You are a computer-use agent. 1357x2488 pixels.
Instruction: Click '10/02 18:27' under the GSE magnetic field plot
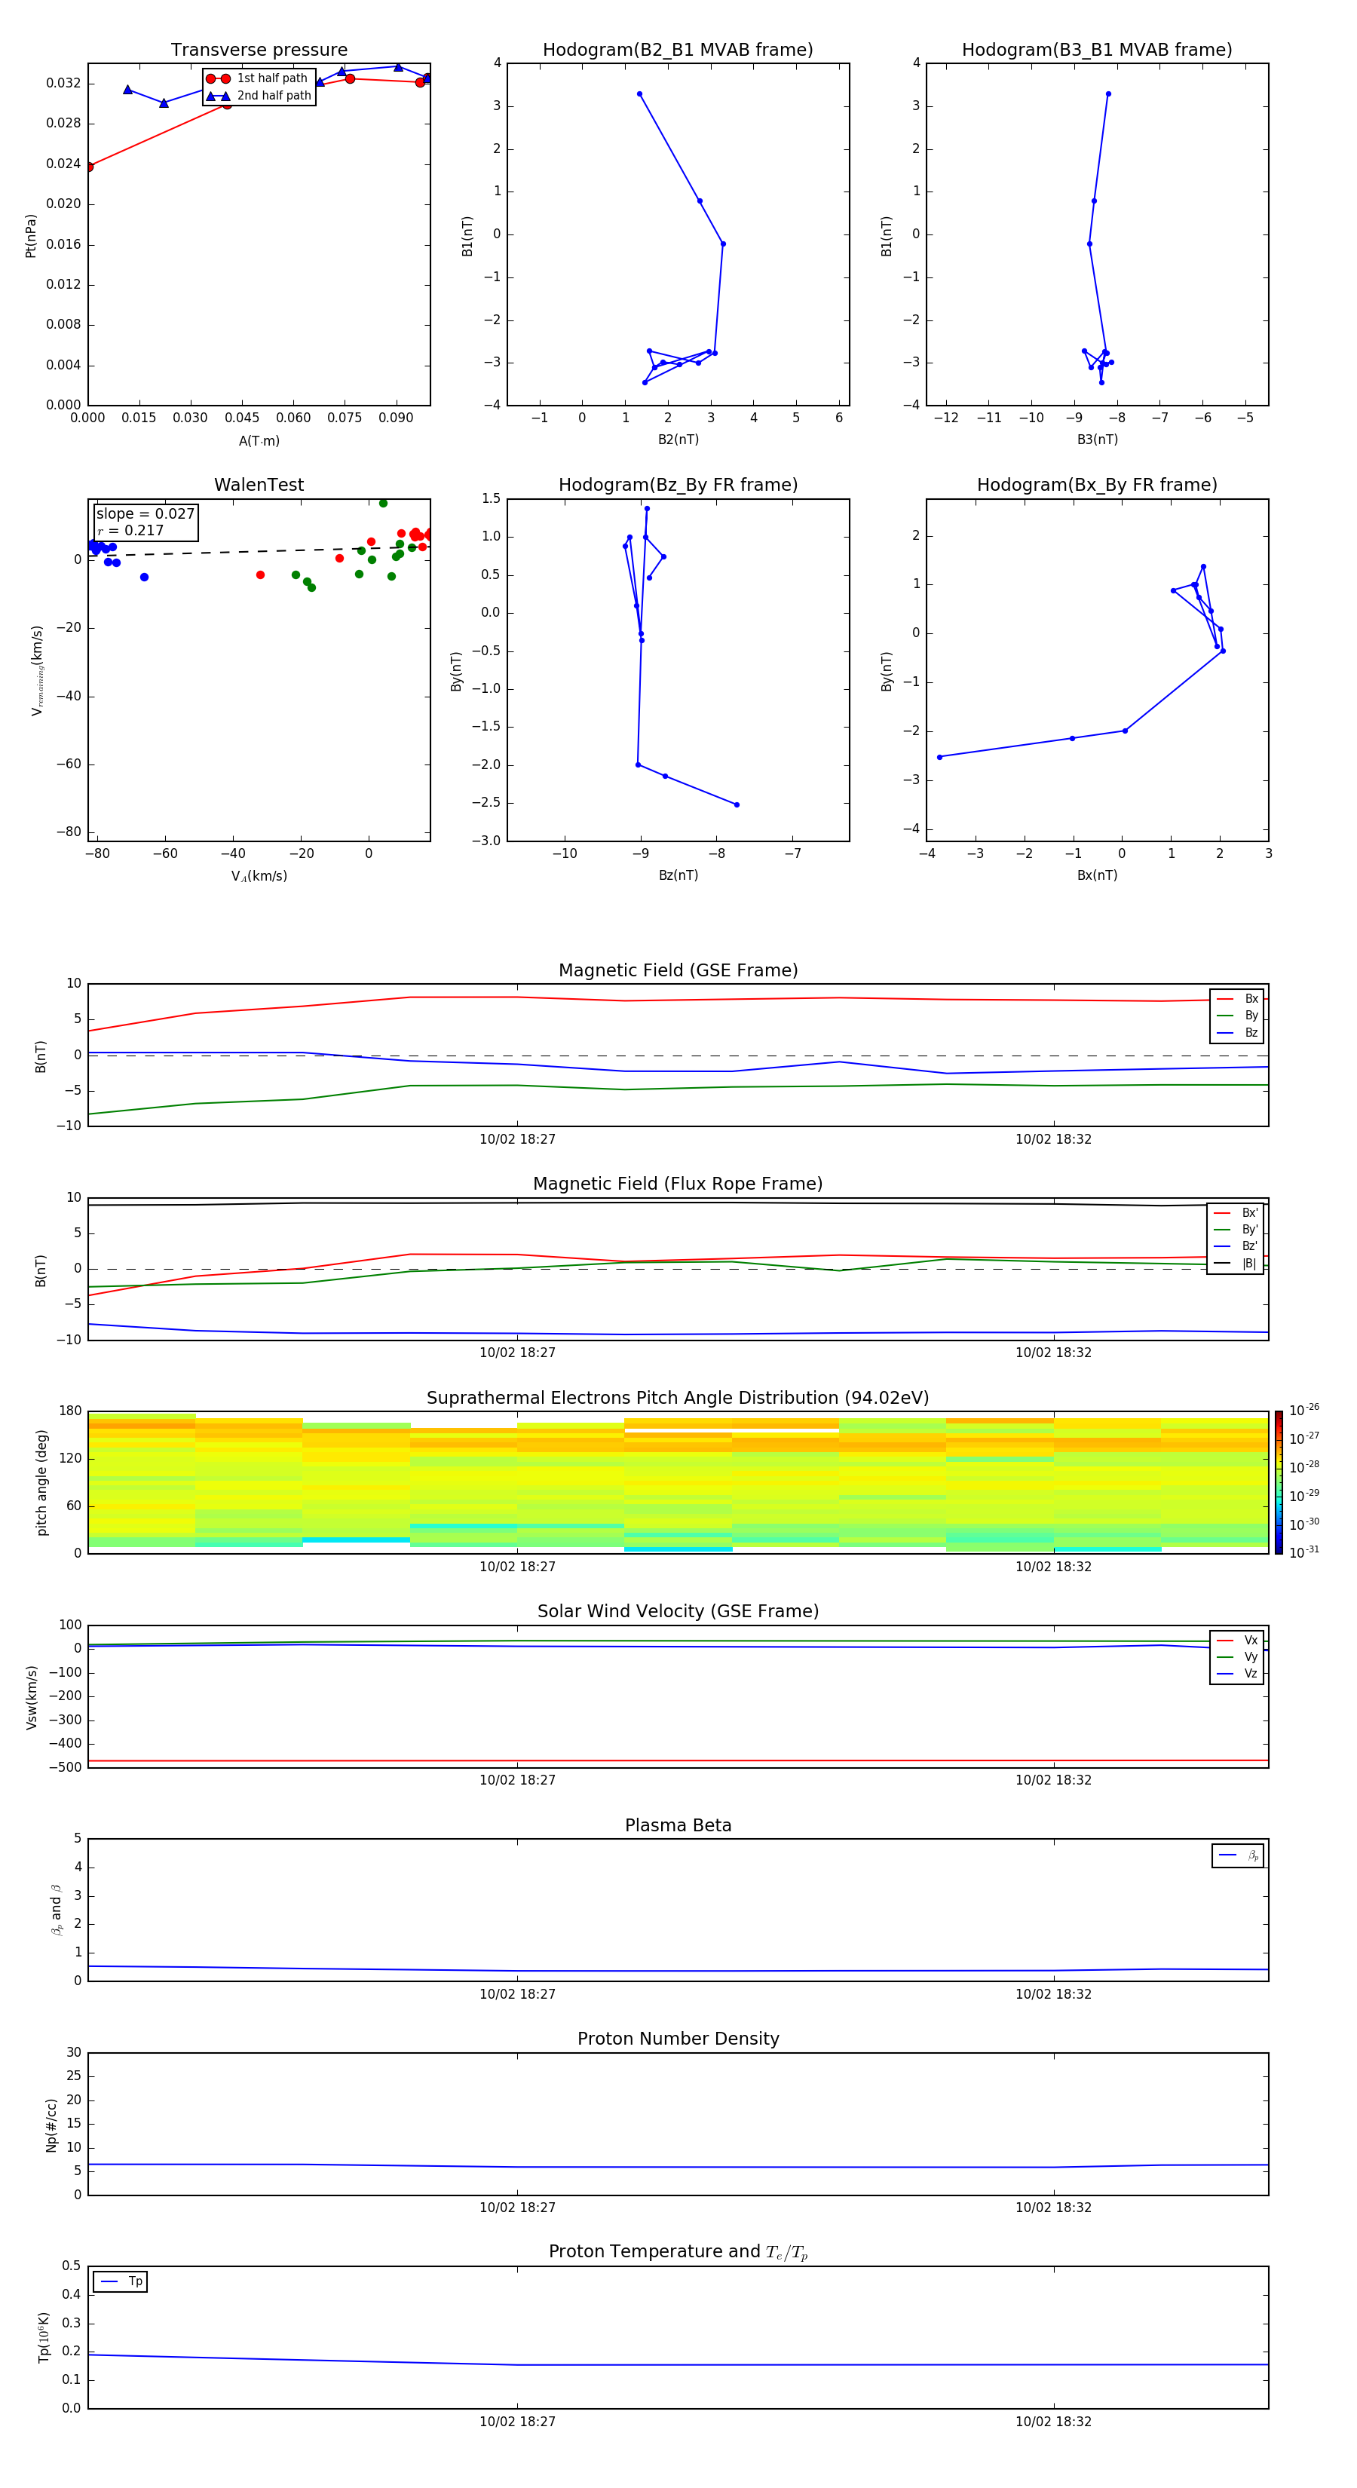518,1140
